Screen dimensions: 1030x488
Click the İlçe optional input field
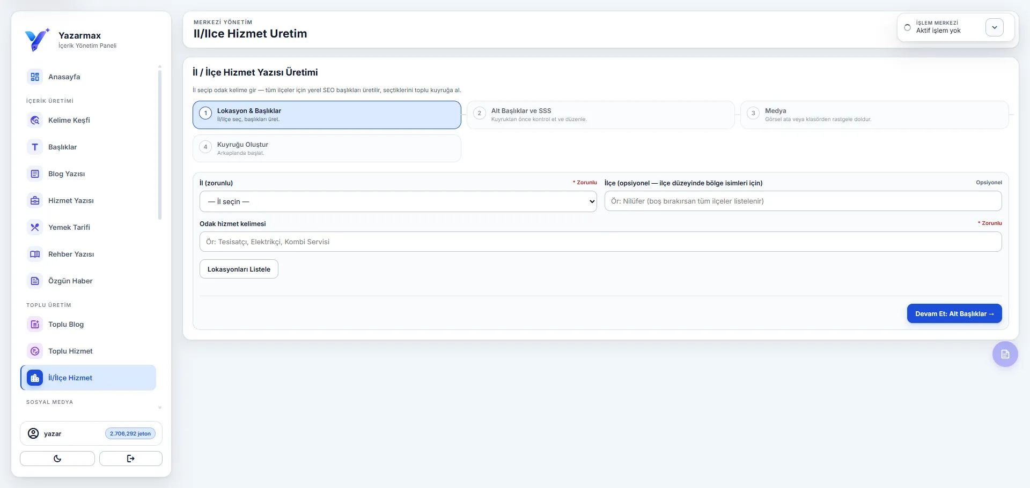[803, 201]
